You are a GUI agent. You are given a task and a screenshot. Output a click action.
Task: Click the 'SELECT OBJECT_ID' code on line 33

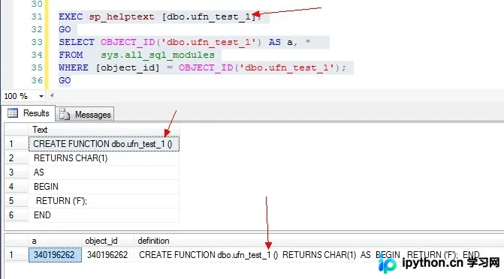pos(107,42)
